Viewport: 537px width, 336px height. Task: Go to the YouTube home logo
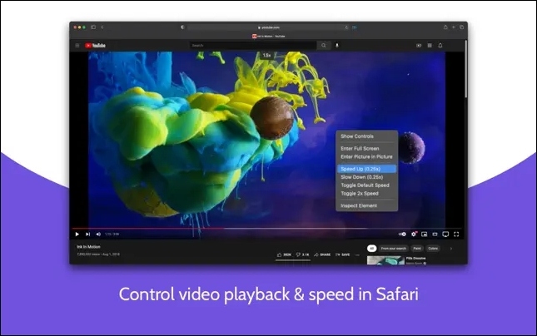point(95,45)
